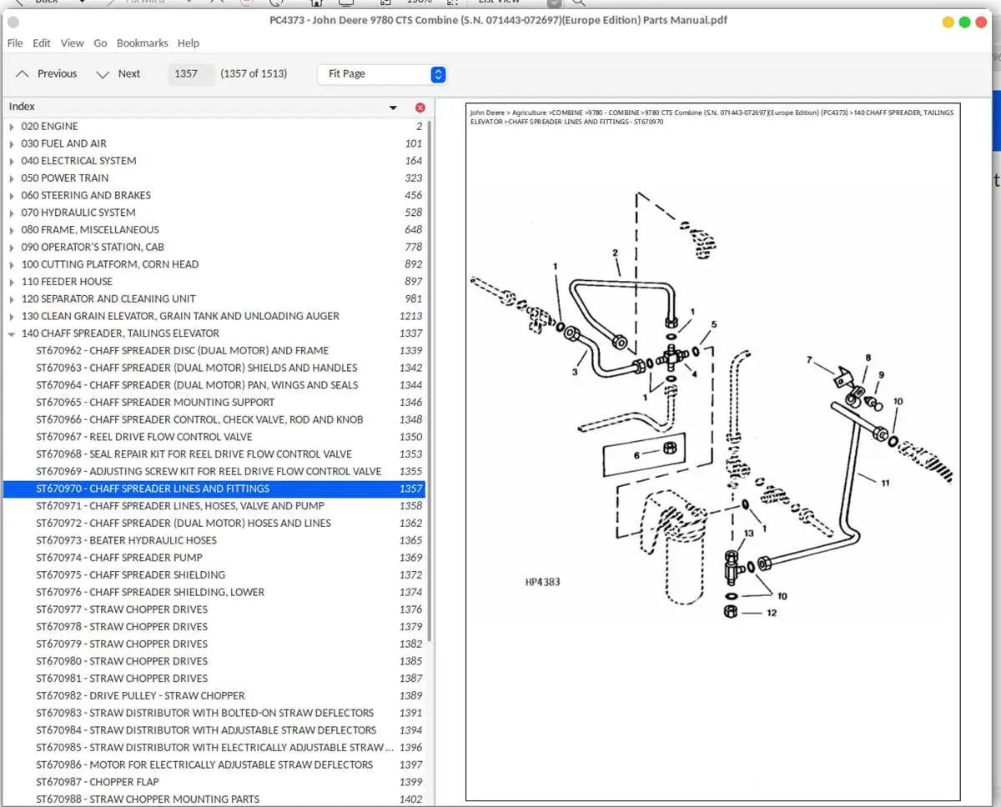Viewport: 1001px width, 807px height.
Task: Select ST670972 dual motor hoses and lines
Action: [214, 523]
